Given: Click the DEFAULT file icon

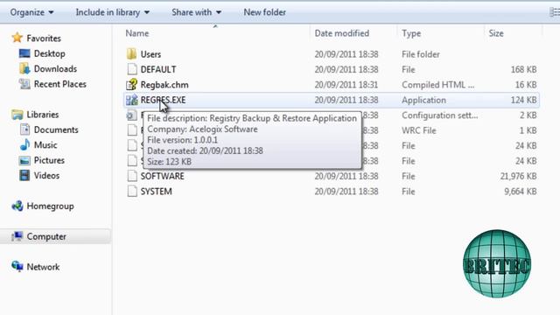Looking at the screenshot, I should pyautogui.click(x=132, y=69).
